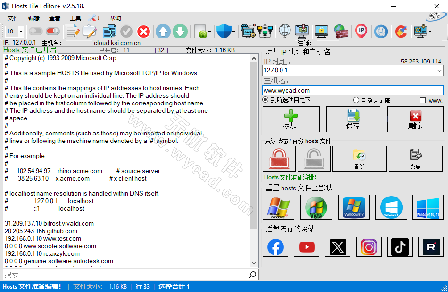Reset hosts to Windows XP default

point(278,207)
